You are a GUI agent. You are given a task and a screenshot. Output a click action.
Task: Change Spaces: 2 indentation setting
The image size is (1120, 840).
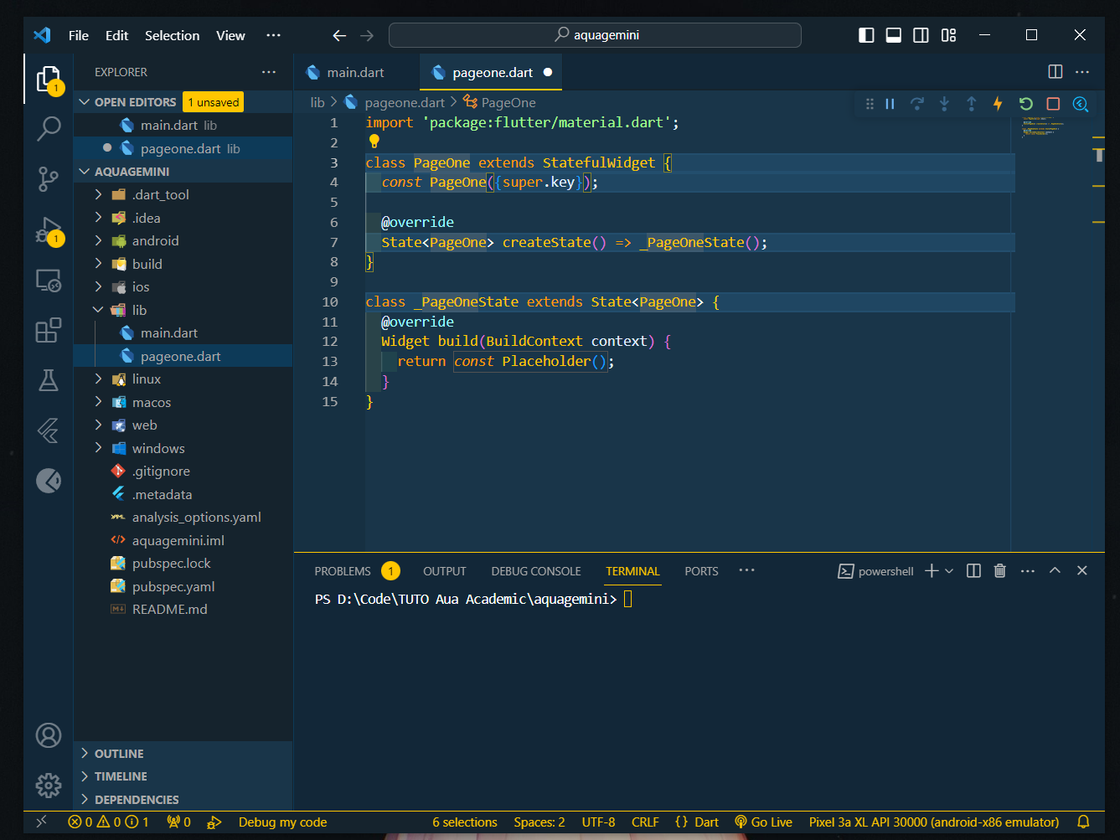pyautogui.click(x=539, y=822)
